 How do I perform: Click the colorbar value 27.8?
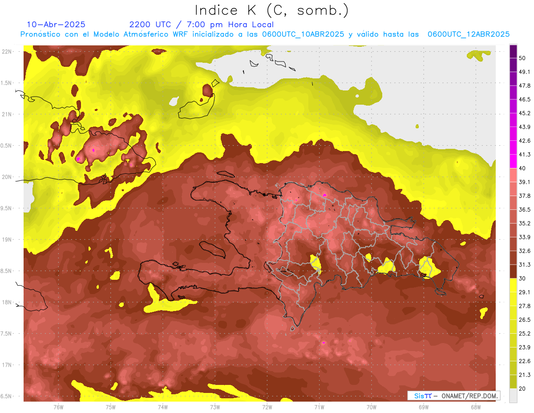click(x=525, y=306)
